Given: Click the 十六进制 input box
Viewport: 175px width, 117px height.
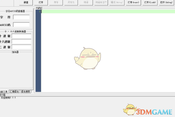Looking at the screenshot, I should pos(22,42).
